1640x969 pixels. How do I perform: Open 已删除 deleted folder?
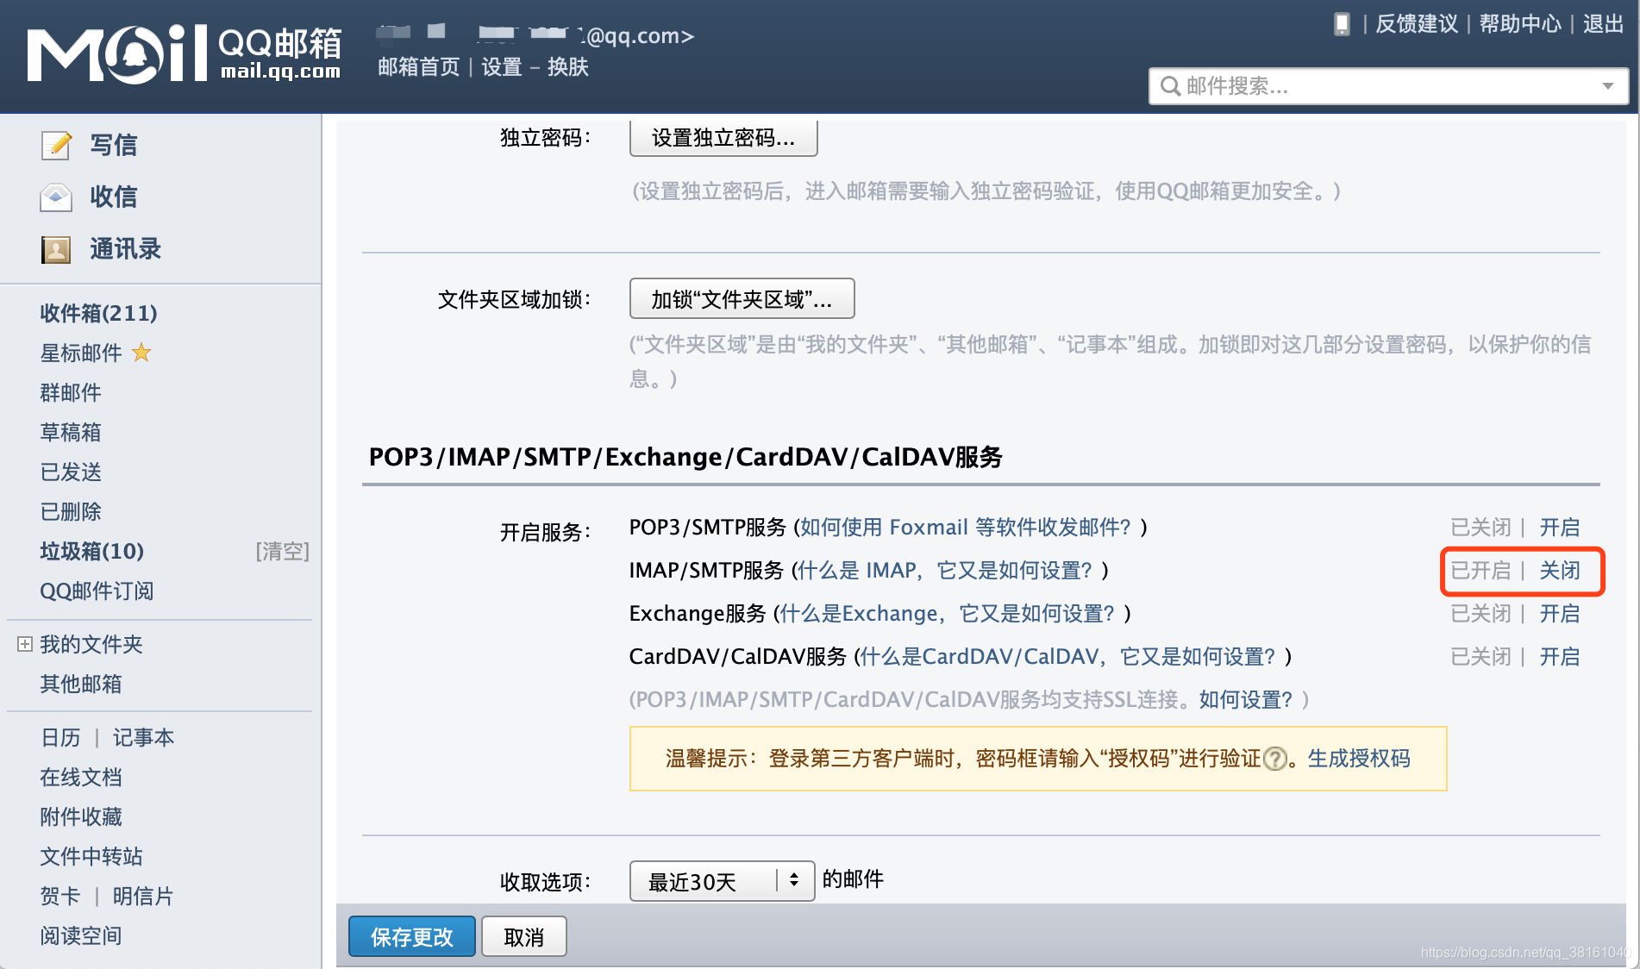tap(71, 511)
